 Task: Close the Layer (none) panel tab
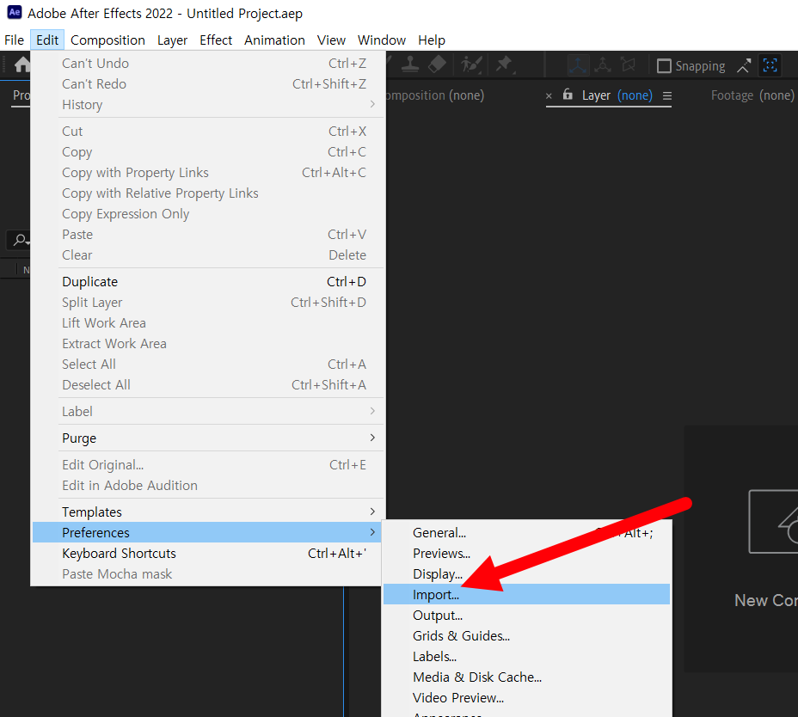pyautogui.click(x=549, y=95)
